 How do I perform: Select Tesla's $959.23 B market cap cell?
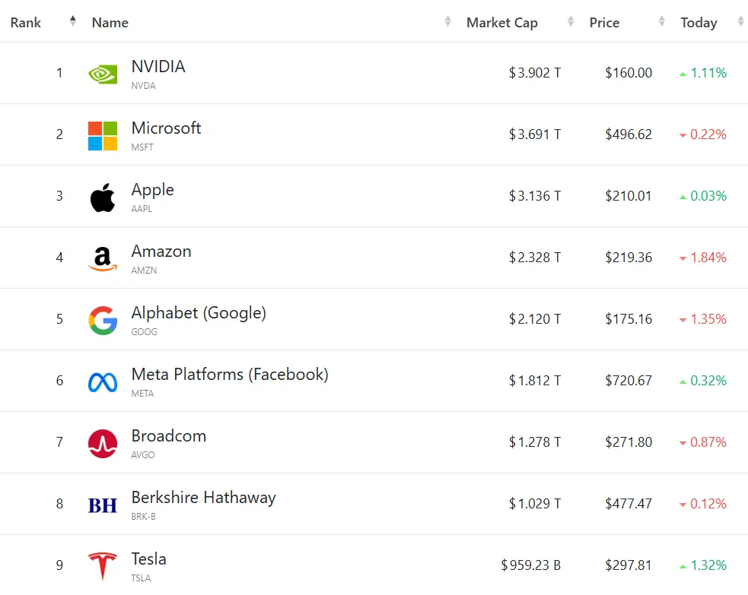(530, 565)
